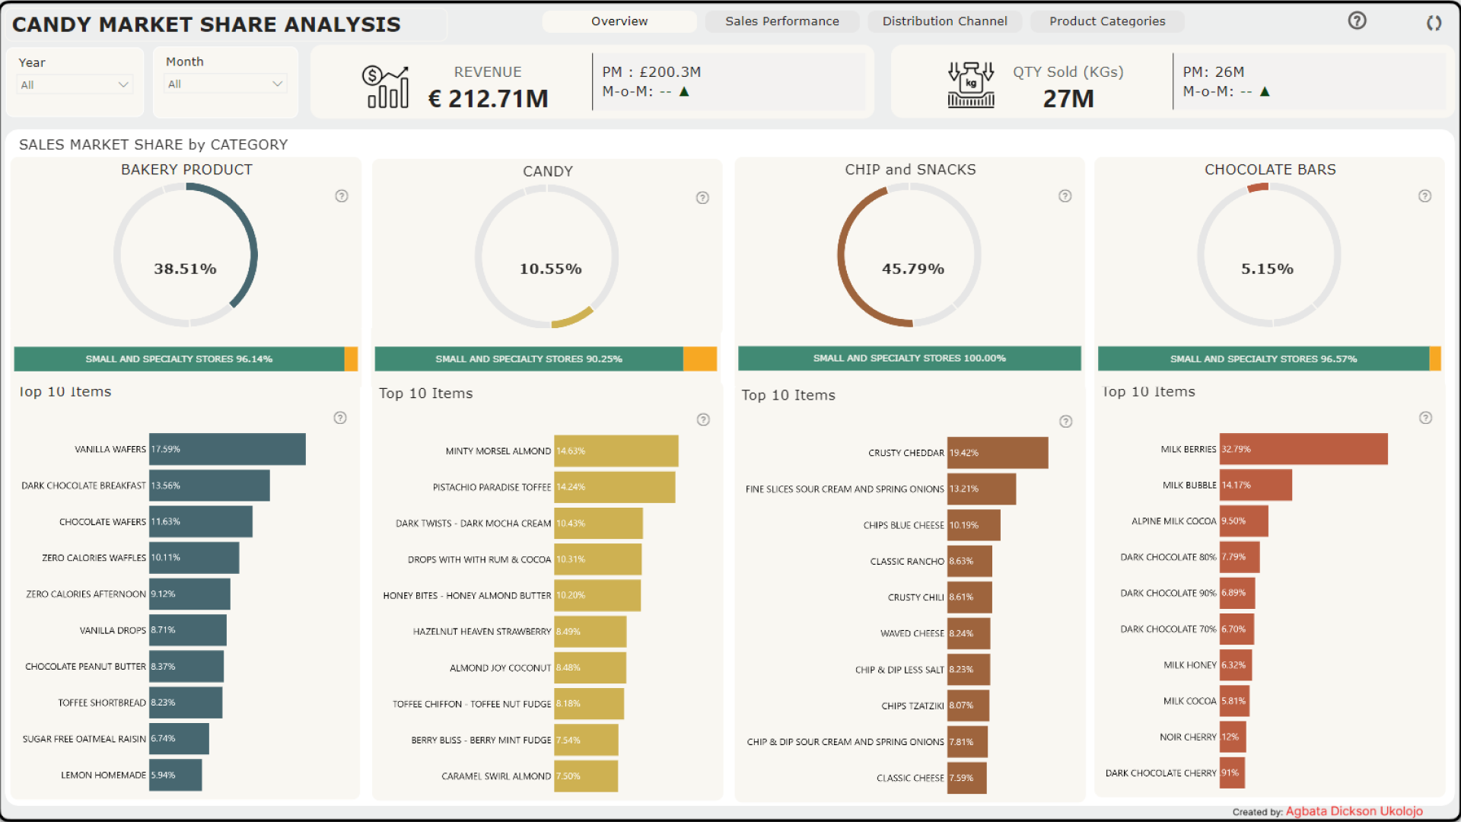Viewport: 1461px width, 822px height.
Task: Expand the Month filter dropdown
Action: point(226,84)
